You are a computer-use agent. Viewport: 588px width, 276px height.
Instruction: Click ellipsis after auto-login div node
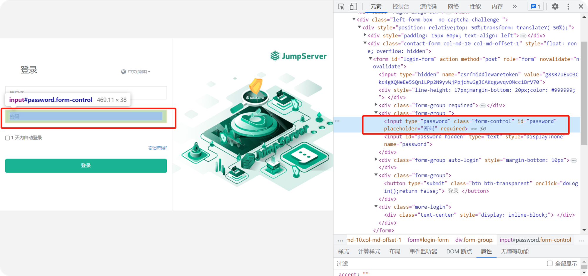click(574, 160)
